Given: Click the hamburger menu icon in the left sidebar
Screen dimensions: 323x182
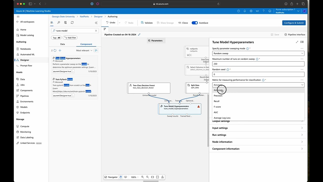Looking at the screenshot, I should point(18,16).
